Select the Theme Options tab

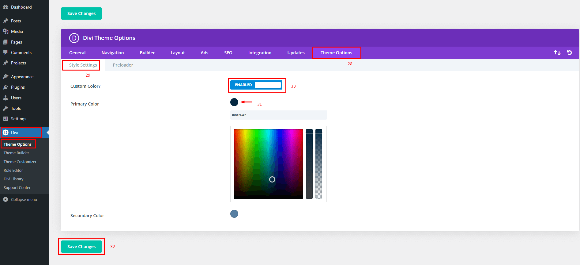pyautogui.click(x=336, y=53)
